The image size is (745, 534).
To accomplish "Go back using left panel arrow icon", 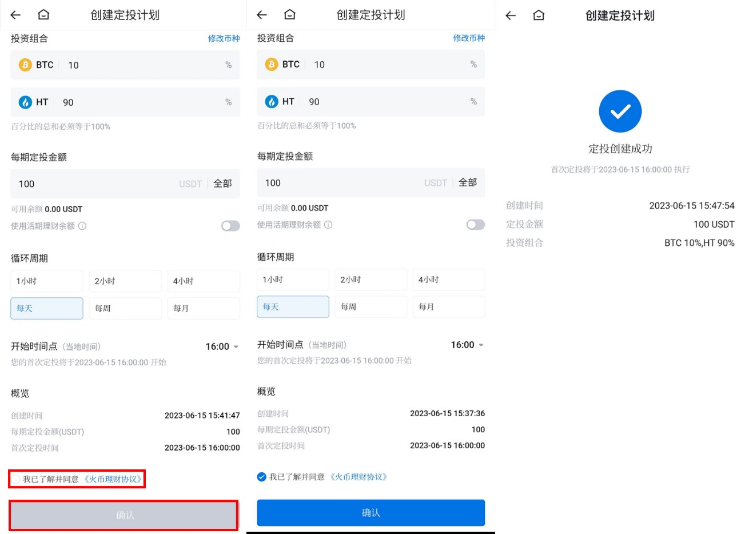I will pyautogui.click(x=15, y=15).
